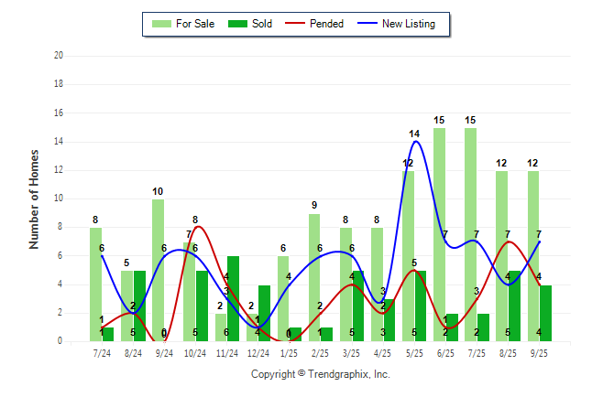Click the Sold bar for 8/24

pyautogui.click(x=139, y=306)
